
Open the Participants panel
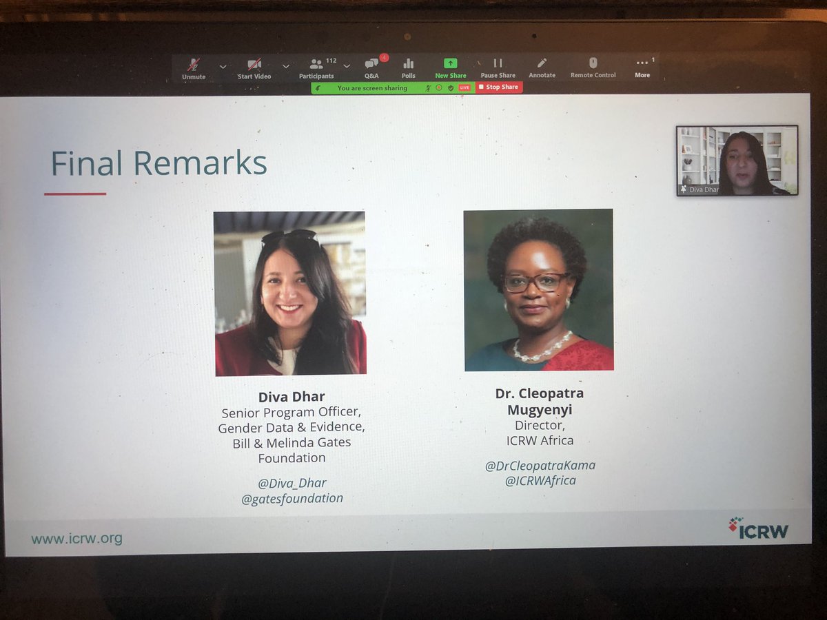click(317, 68)
